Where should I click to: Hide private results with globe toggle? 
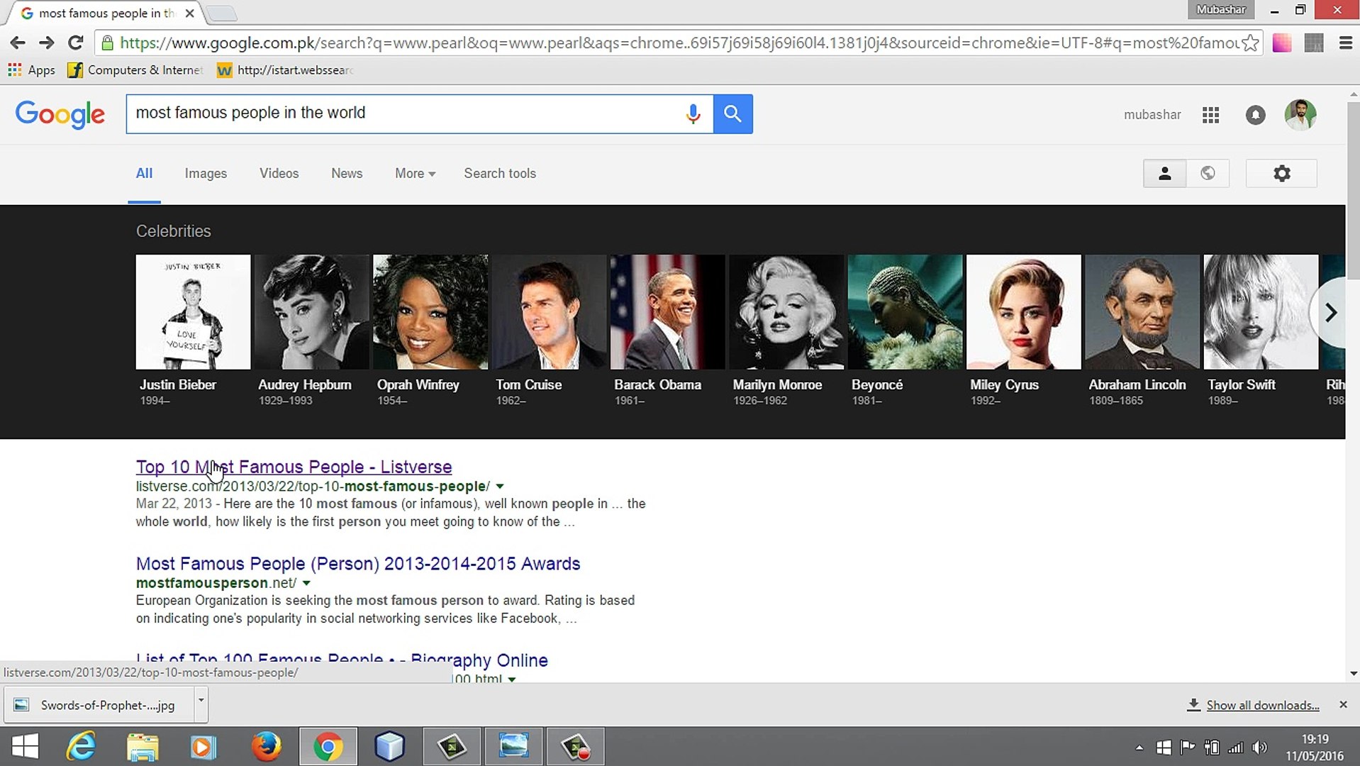tap(1208, 173)
